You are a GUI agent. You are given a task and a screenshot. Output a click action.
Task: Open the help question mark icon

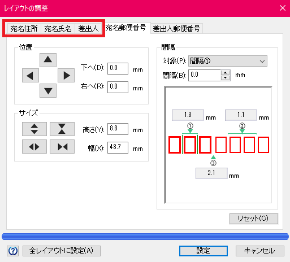[x=13, y=251]
